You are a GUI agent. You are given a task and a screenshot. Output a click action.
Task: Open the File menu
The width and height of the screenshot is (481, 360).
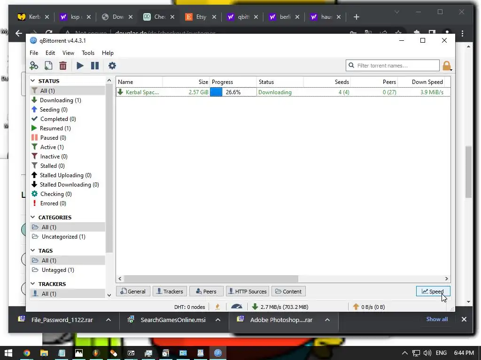point(34,52)
